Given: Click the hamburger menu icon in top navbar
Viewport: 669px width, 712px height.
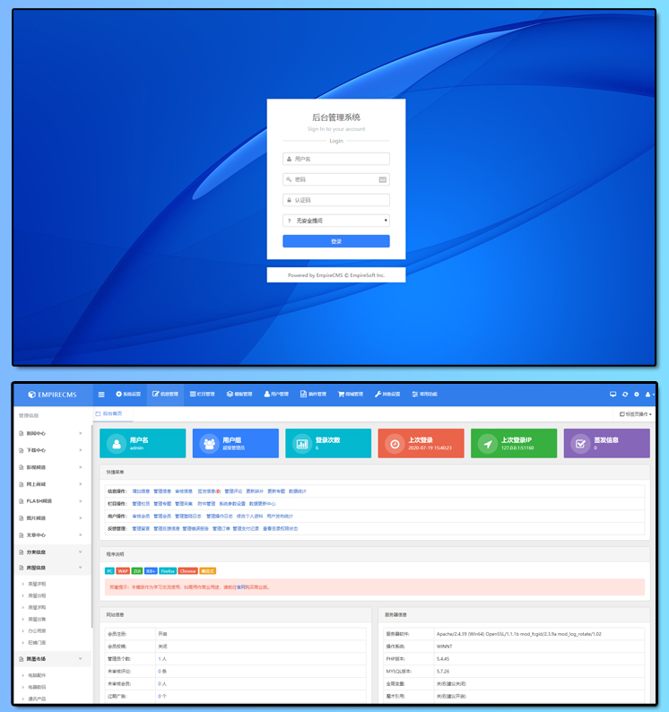Looking at the screenshot, I should tap(101, 394).
